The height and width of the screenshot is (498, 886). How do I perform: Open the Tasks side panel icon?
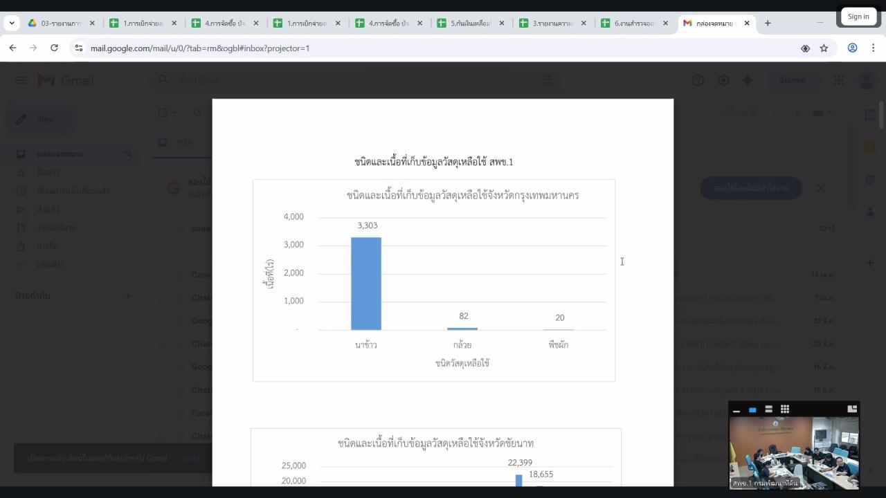point(870,180)
